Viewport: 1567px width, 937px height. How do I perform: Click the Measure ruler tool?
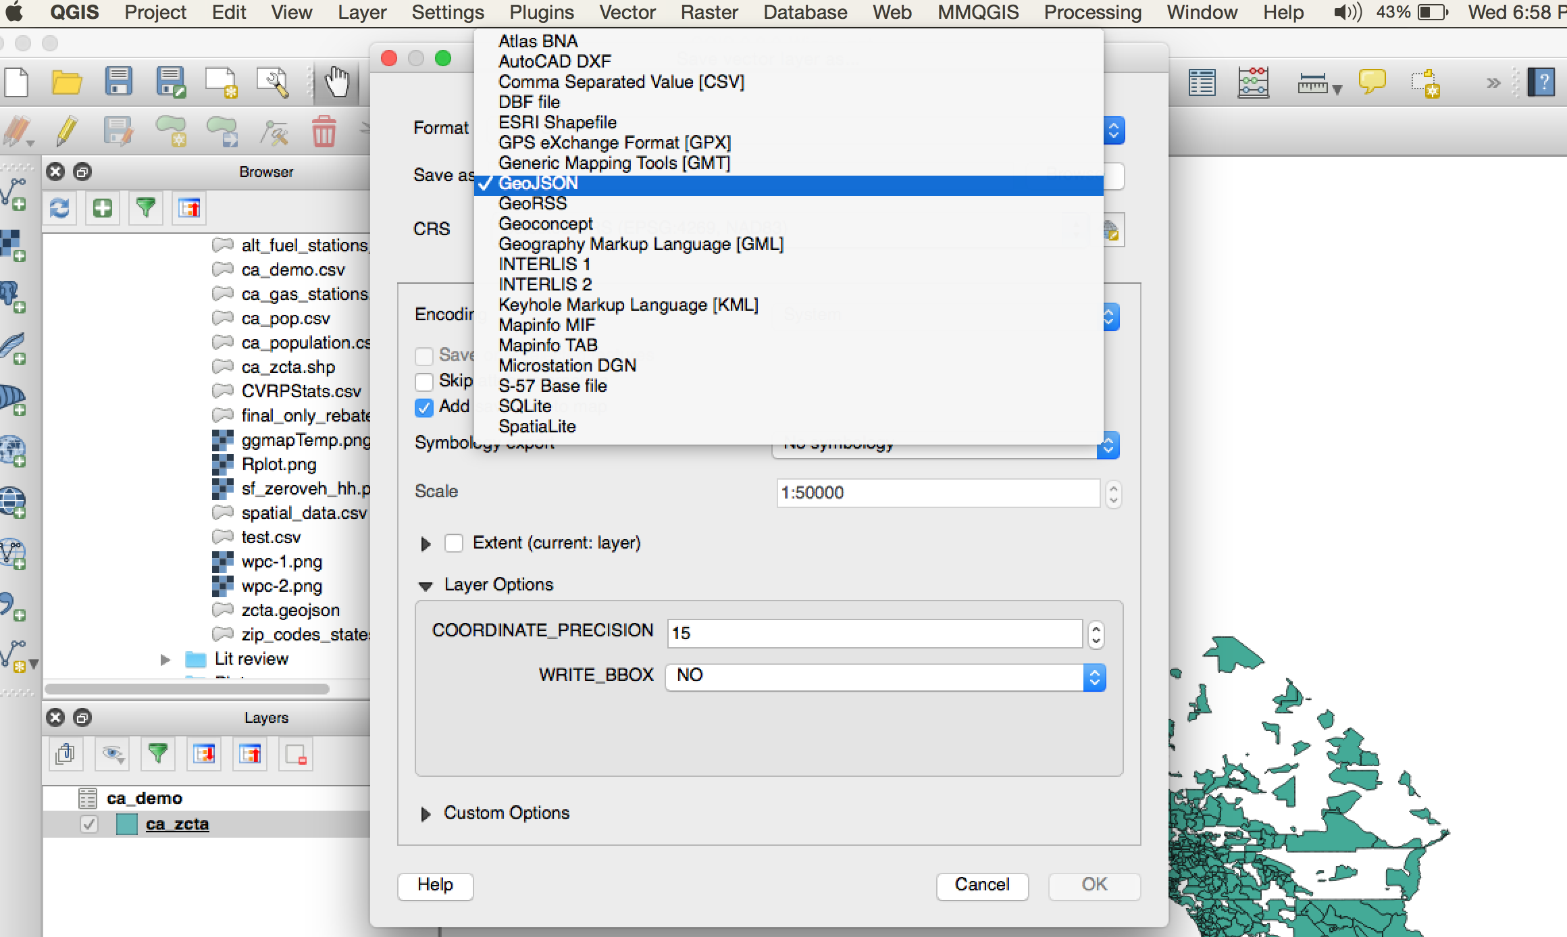coord(1312,84)
